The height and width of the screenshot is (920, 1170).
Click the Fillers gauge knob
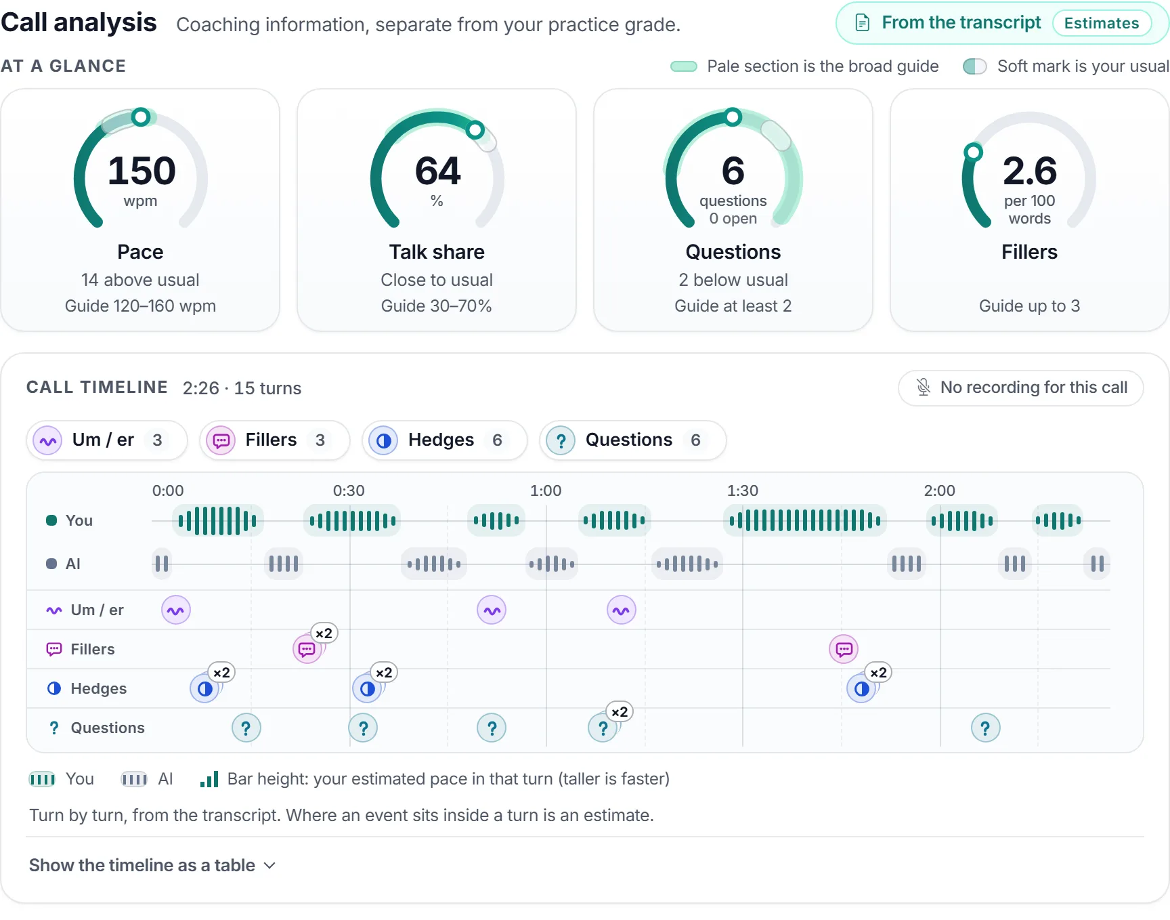[974, 152]
